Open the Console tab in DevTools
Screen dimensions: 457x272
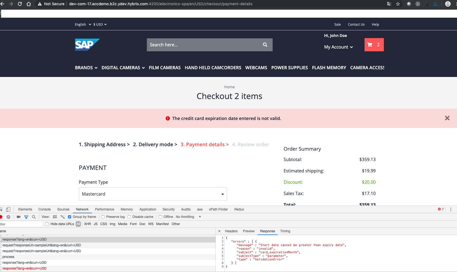coord(44,209)
